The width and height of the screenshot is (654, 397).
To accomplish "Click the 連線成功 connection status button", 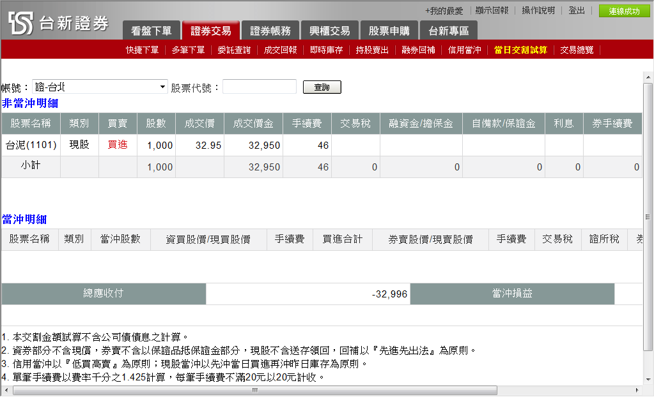I will (x=624, y=11).
